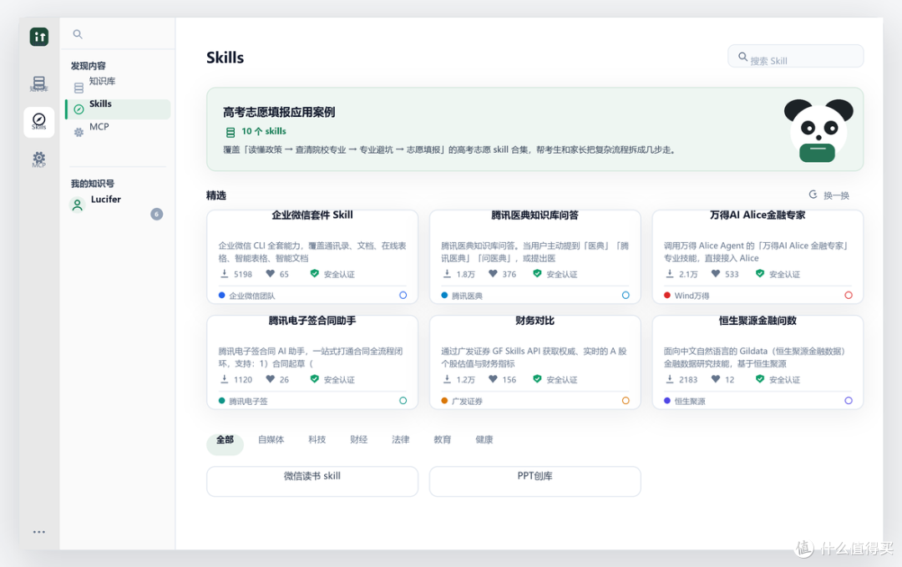
Task: Switch to the 科技 category tab
Action: pos(317,440)
